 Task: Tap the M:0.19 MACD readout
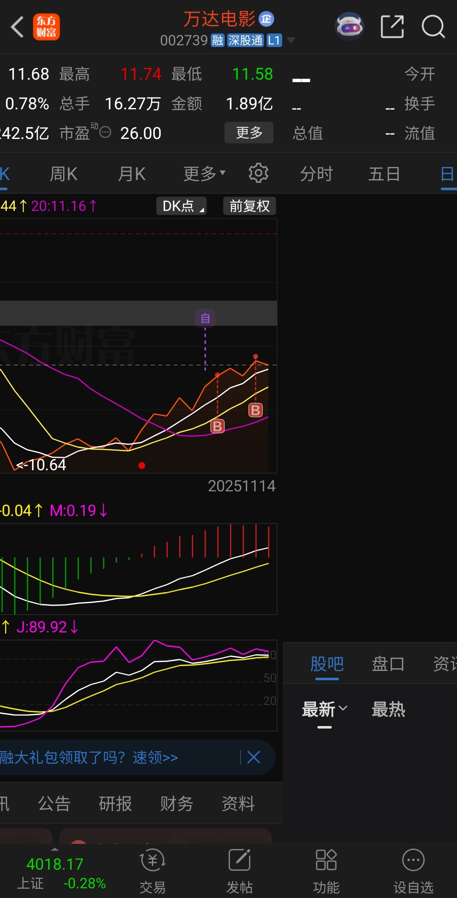coord(79,510)
